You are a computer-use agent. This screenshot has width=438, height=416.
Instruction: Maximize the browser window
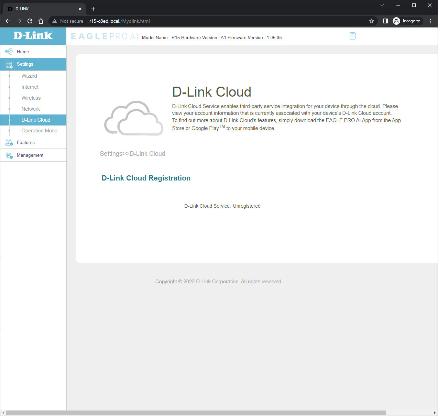(414, 5)
